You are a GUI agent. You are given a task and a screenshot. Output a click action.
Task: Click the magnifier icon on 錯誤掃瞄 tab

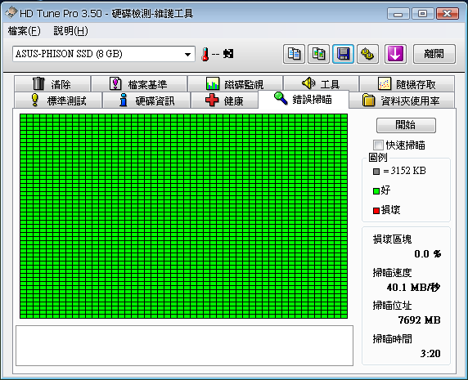click(281, 98)
